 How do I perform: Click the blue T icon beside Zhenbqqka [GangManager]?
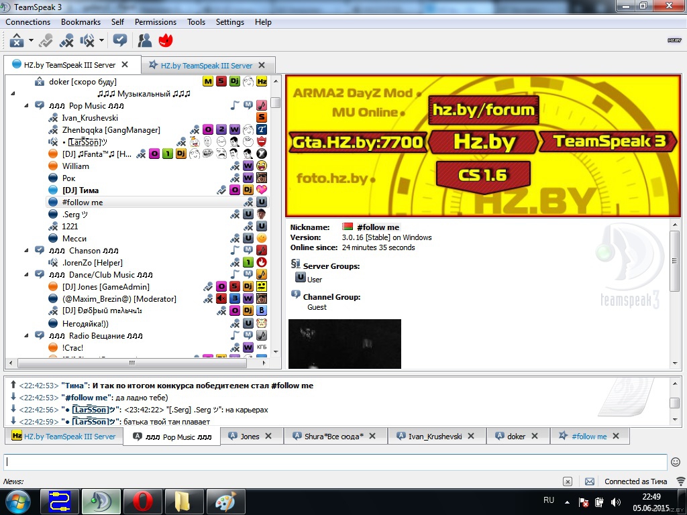pos(262,129)
